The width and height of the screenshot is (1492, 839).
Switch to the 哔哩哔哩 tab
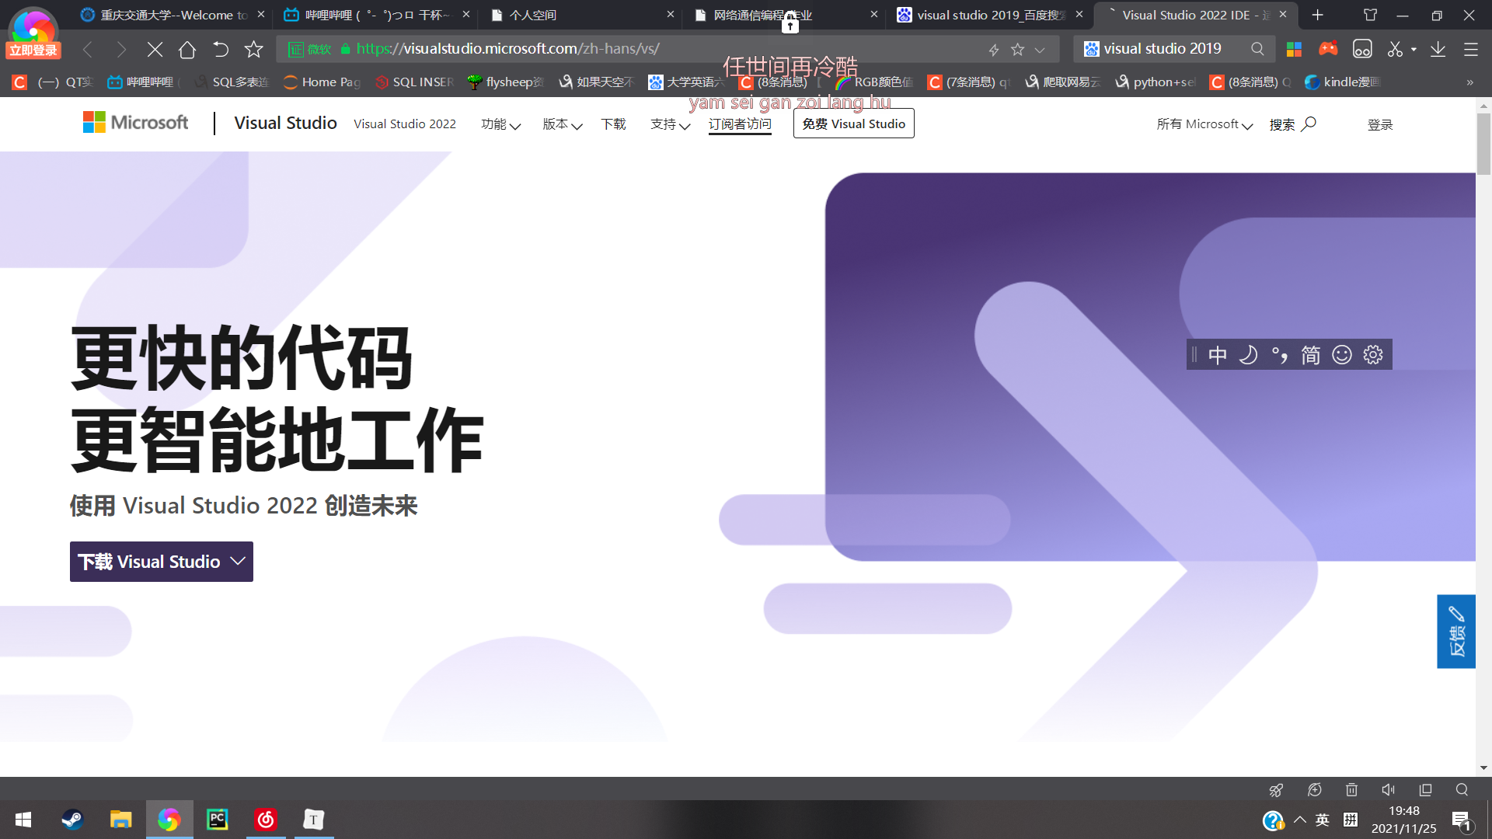point(376,15)
